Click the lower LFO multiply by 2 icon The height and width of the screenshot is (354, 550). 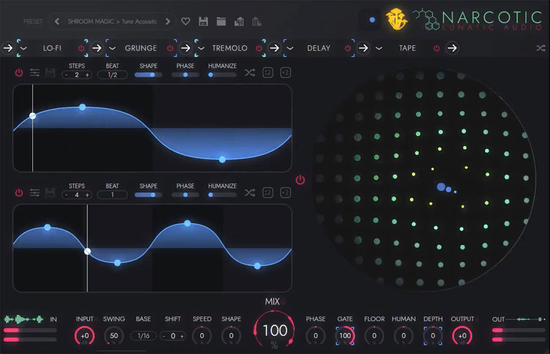click(x=285, y=193)
